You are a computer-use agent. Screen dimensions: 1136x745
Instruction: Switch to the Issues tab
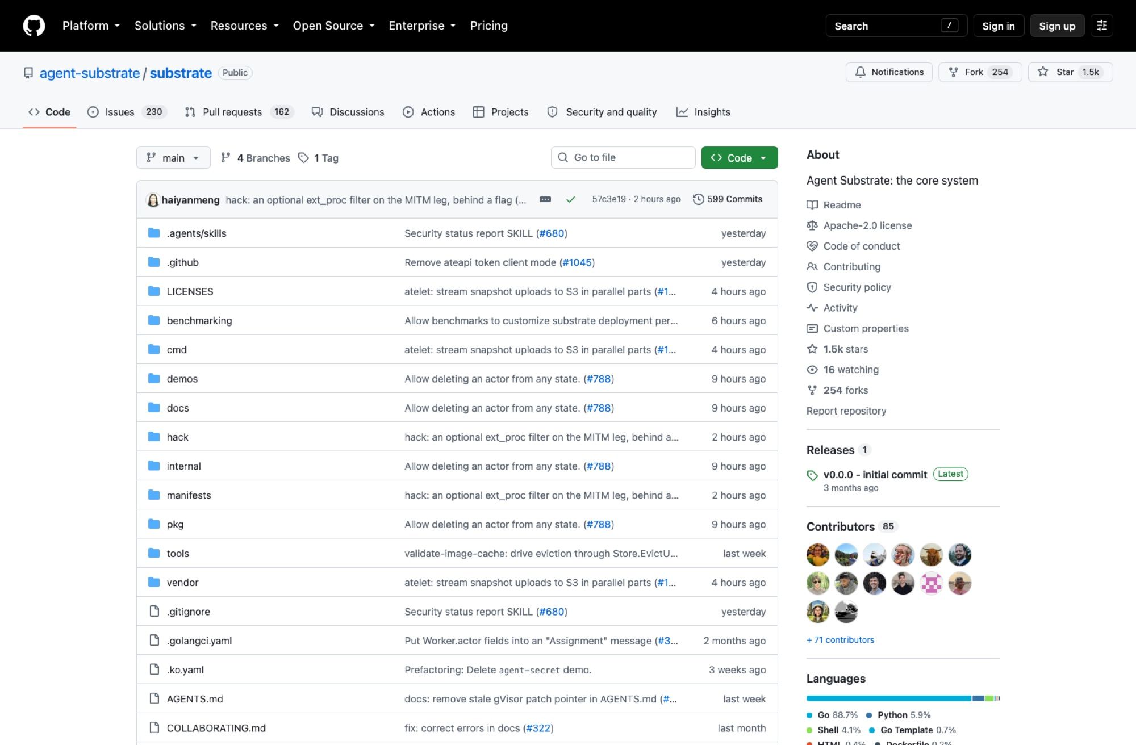pyautogui.click(x=127, y=112)
